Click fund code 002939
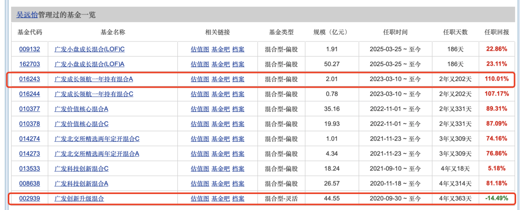The image size is (520, 210). 30,198
